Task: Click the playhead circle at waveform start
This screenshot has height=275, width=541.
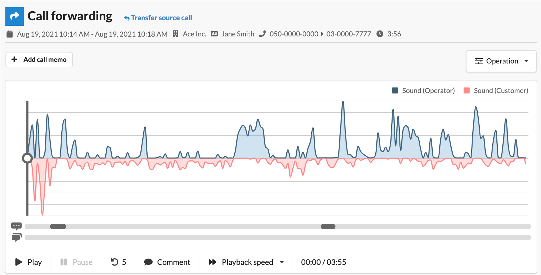Action: tap(27, 158)
